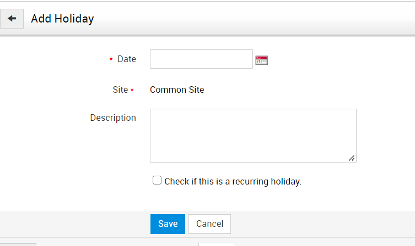Viewport: 415px width, 246px height.
Task: Click the Description field label
Action: [113, 118]
